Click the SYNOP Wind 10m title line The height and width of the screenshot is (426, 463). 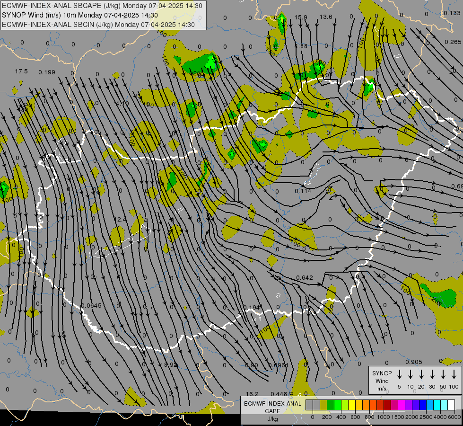(80, 15)
